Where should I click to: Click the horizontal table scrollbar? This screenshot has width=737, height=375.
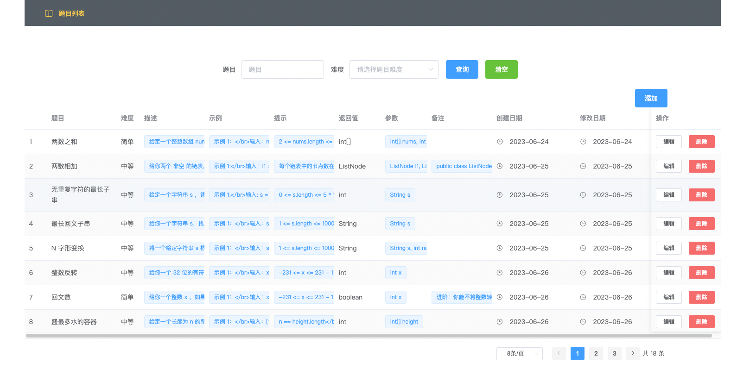[368, 336]
